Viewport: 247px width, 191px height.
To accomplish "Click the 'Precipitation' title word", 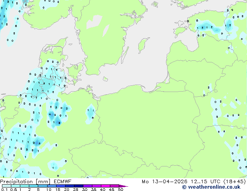I will 16,182.
